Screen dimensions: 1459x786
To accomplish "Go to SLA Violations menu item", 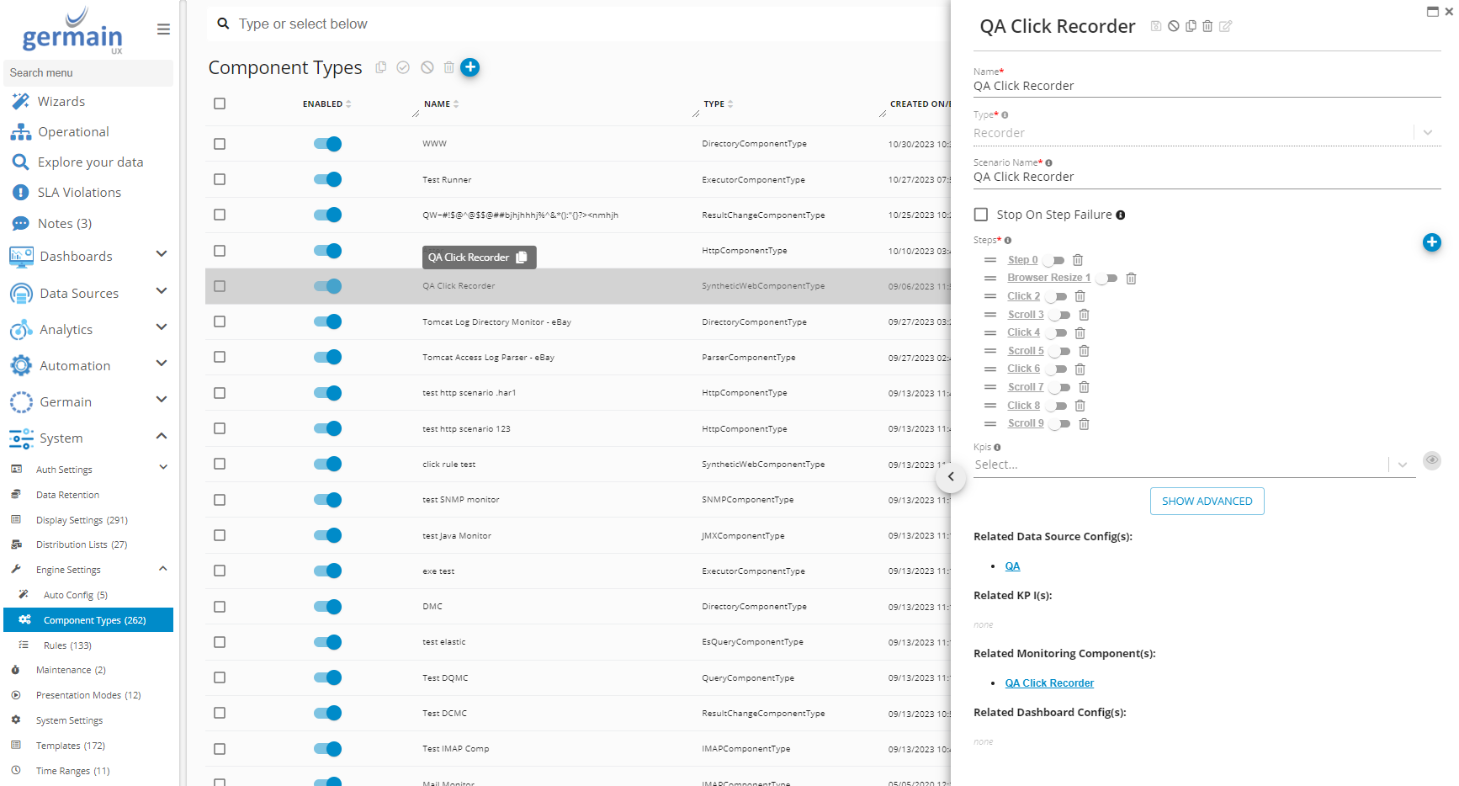I will coord(79,193).
